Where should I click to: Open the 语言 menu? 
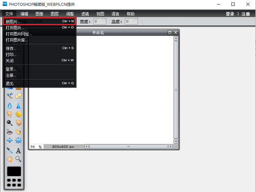click(115, 14)
